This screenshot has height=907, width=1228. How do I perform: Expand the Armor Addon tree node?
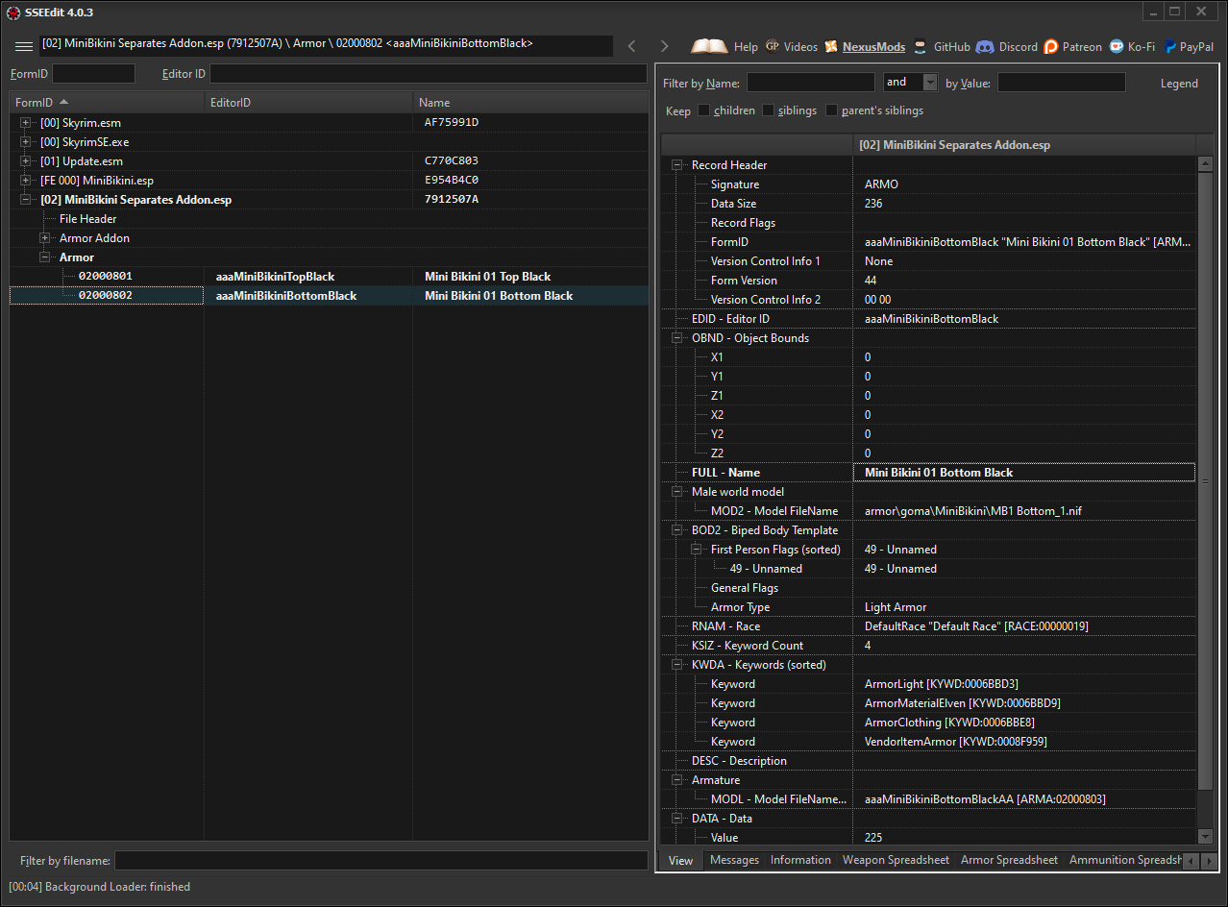(x=45, y=238)
